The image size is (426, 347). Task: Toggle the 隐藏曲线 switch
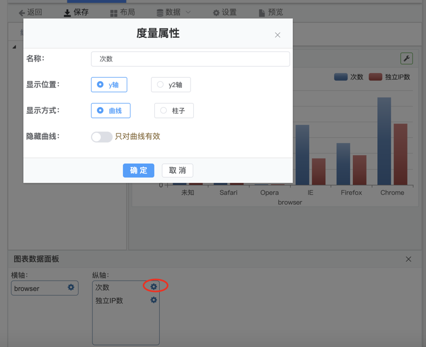102,137
